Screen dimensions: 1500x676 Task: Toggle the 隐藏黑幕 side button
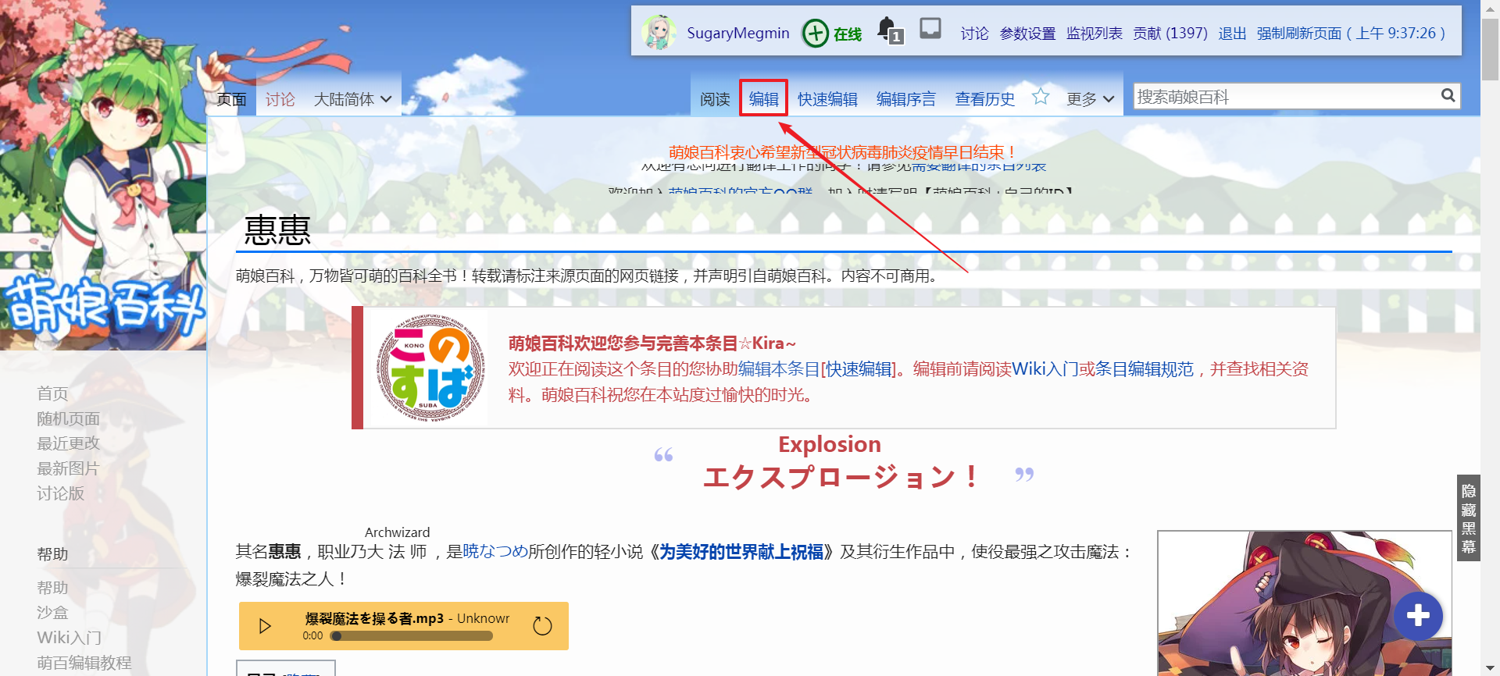(x=1468, y=518)
